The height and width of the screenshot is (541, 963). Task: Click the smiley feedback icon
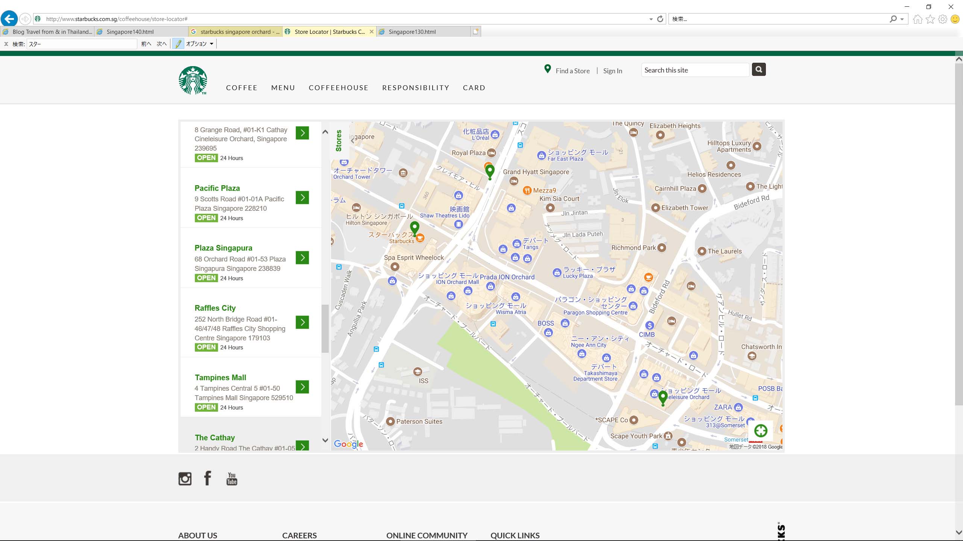[x=955, y=19]
